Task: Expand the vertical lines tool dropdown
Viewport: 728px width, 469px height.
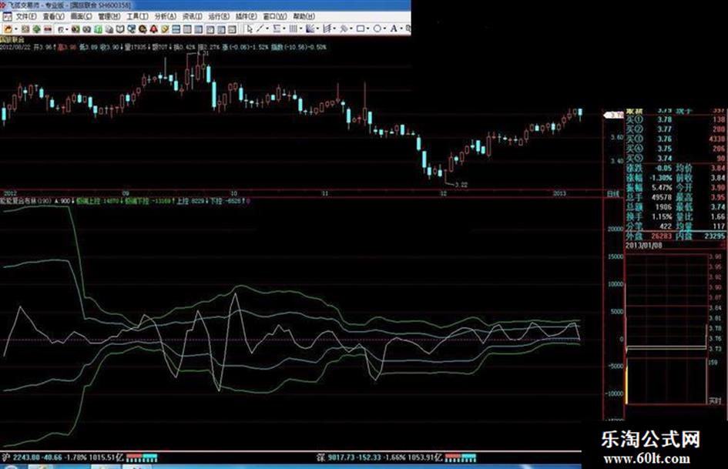Action: tap(300, 29)
